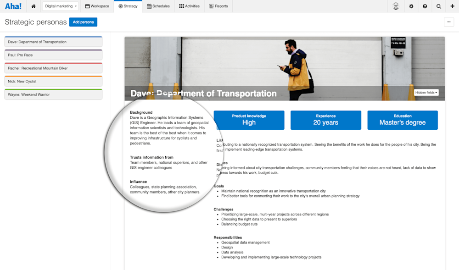Click the home icon in the navigation bar

coord(33,6)
